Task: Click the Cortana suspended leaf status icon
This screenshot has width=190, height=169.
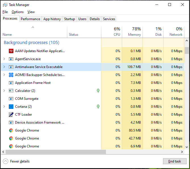Action: coord(98,106)
